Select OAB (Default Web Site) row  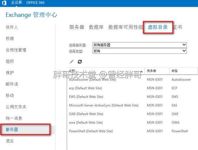[132, 114]
